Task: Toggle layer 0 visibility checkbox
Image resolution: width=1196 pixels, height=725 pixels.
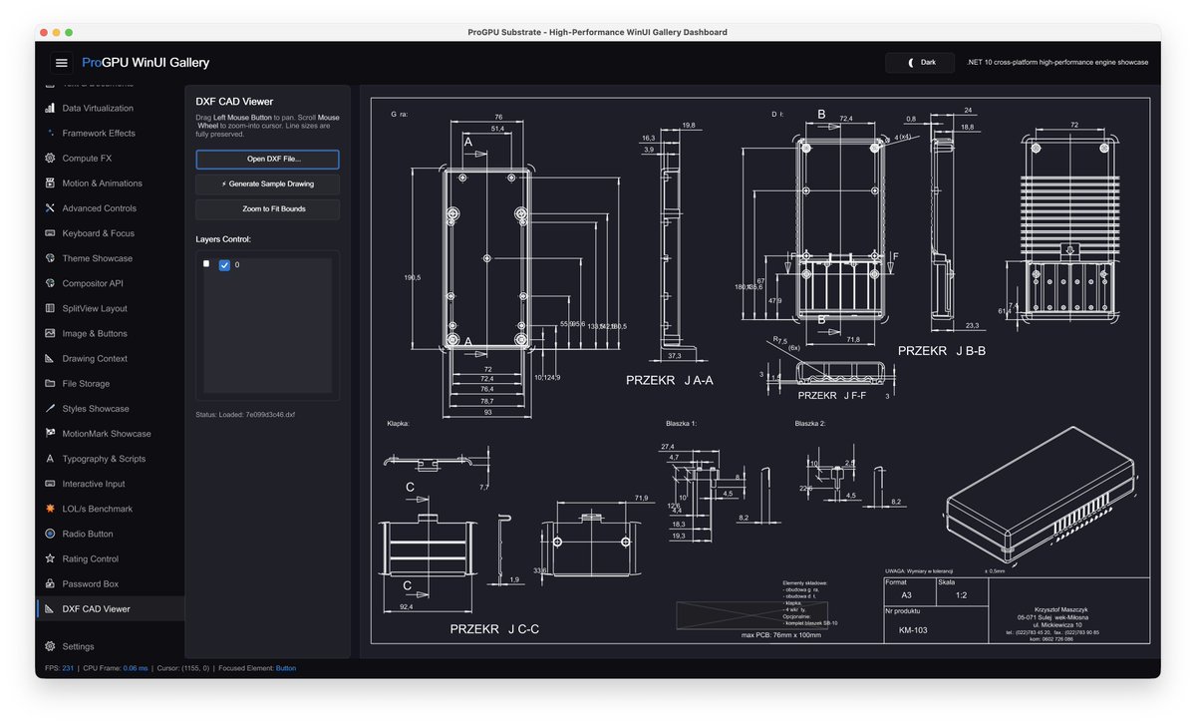Action: pyautogui.click(x=224, y=265)
